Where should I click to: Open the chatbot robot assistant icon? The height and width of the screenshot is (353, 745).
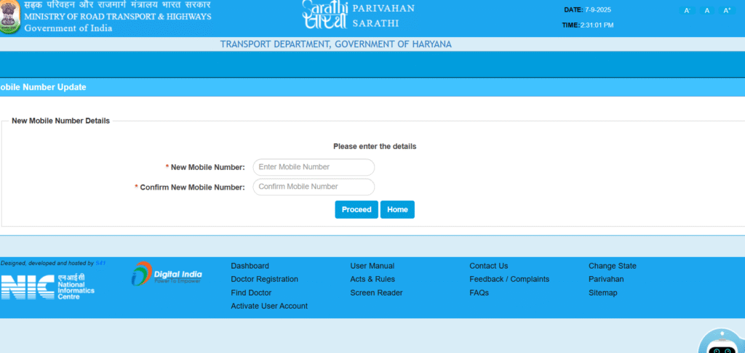coord(722,341)
